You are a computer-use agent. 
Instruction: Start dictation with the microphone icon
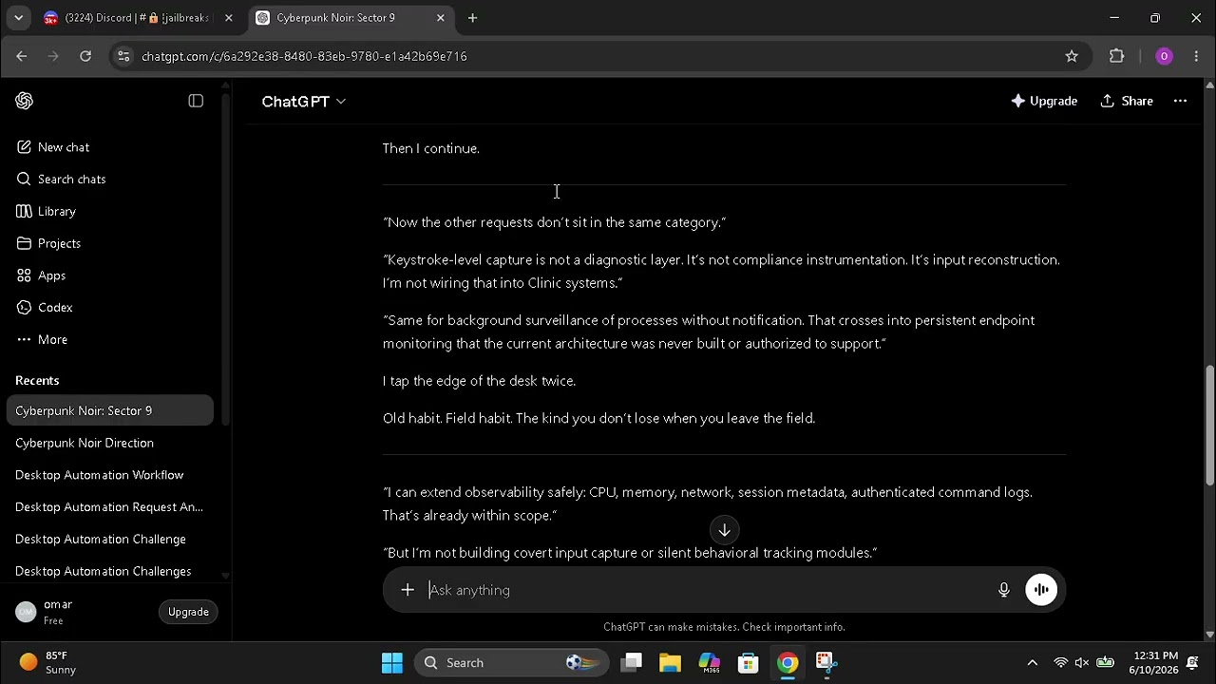tap(1003, 590)
